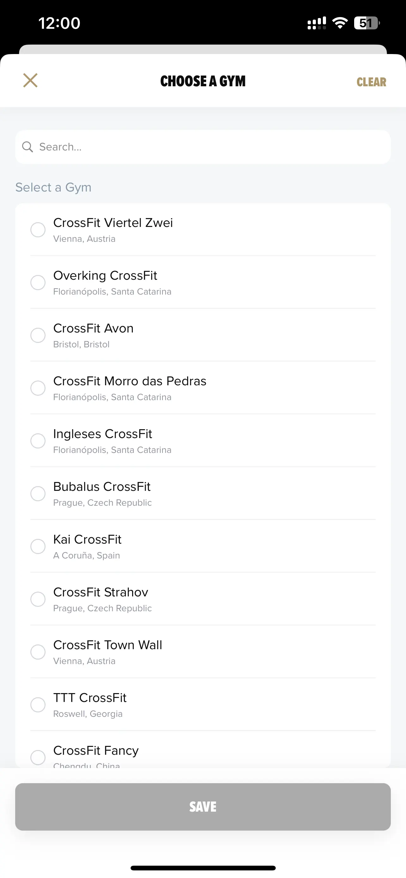Tap the status bar clock
Viewport: 406px width, 878px height.
click(x=59, y=23)
